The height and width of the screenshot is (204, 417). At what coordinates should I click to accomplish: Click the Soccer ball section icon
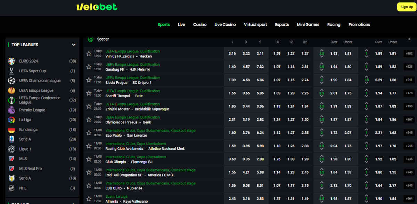point(90,39)
